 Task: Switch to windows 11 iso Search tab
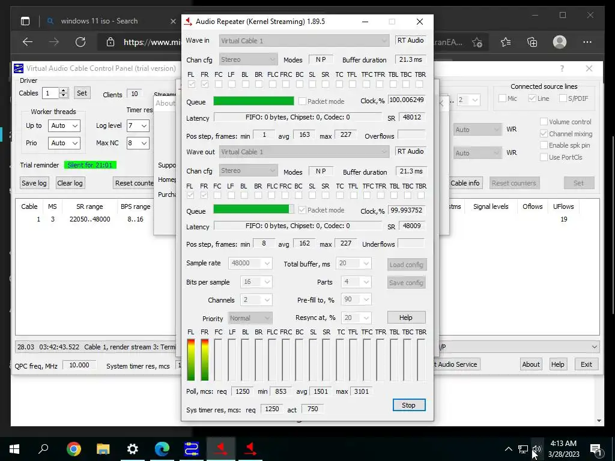point(99,21)
